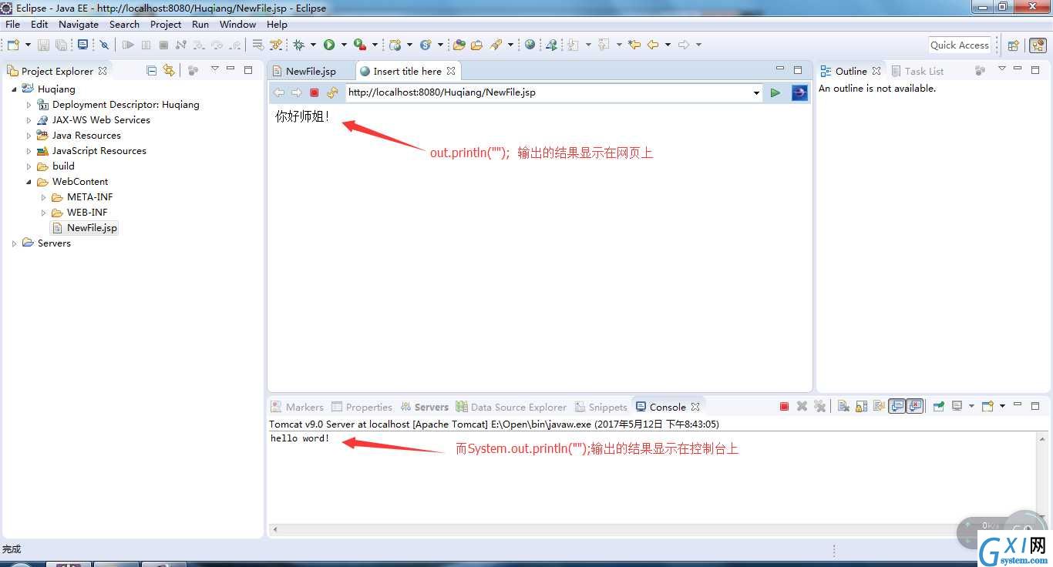The width and height of the screenshot is (1053, 567).
Task: Click the Back navigation arrow in main toolbar
Action: point(653,45)
